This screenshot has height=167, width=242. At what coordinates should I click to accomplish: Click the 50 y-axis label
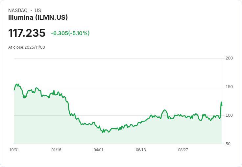coord(228,144)
